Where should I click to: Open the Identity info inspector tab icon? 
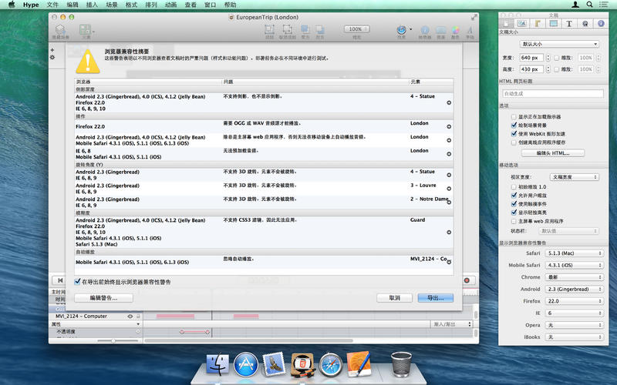coord(598,24)
